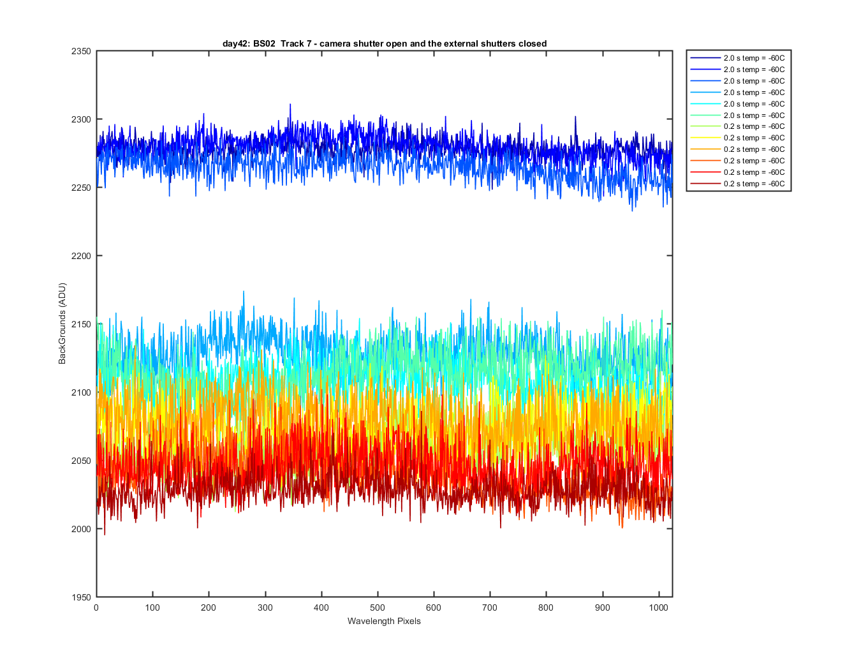Click x-axis tick label 500
The height and width of the screenshot is (670, 861).
point(378,607)
